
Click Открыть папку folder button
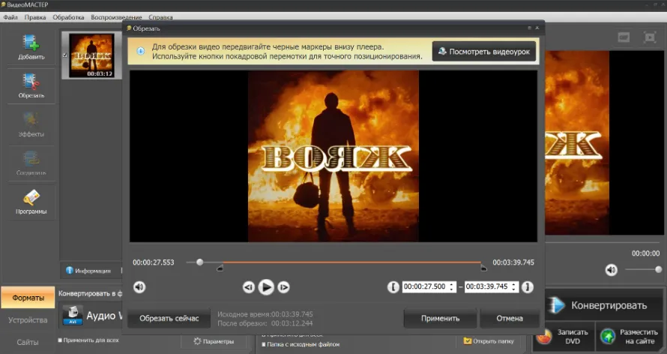pos(489,341)
